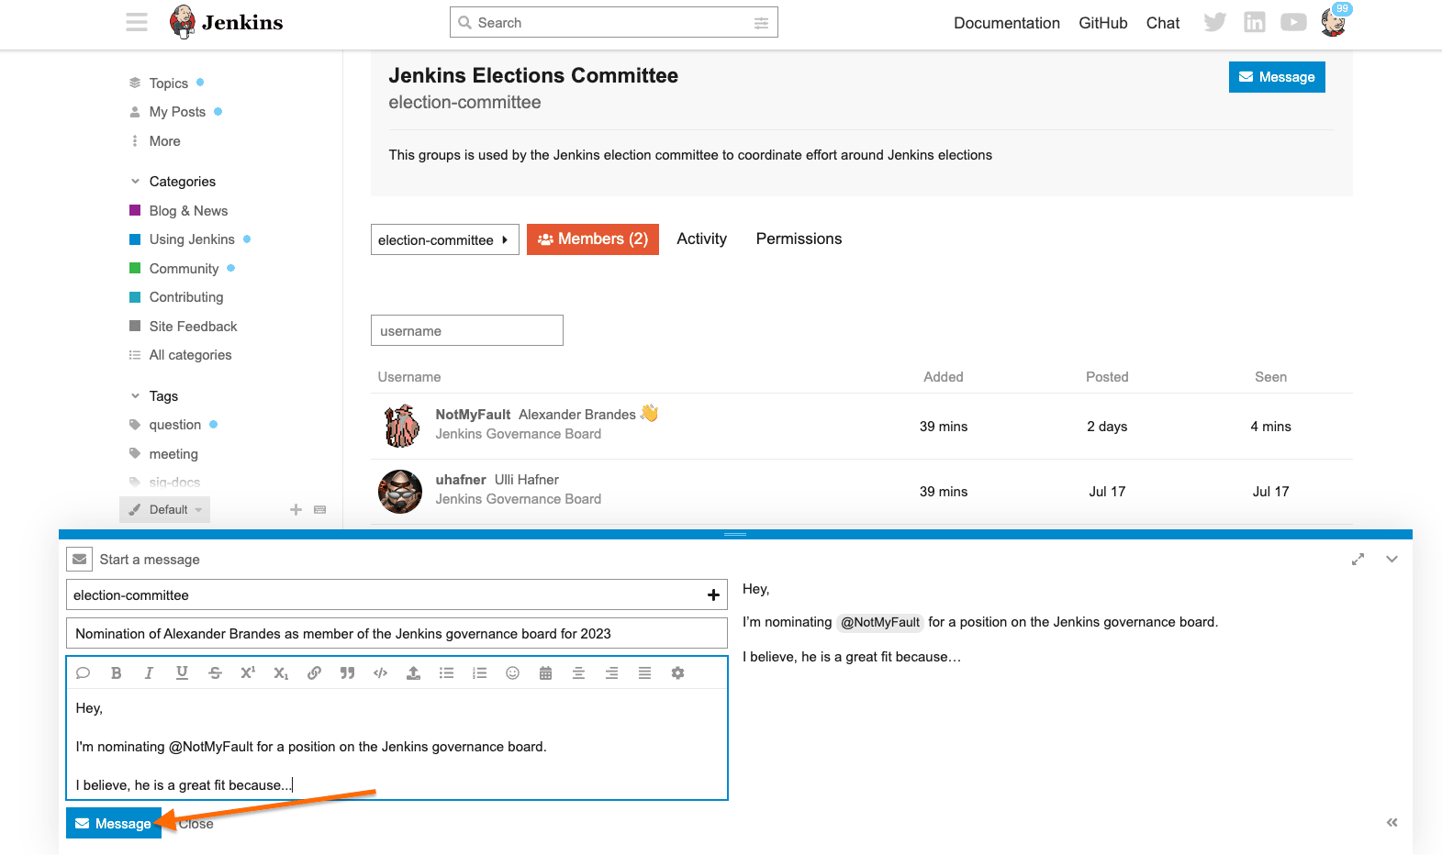Toggle the hamburger sidebar menu
This screenshot has width=1442, height=855.
click(137, 22)
